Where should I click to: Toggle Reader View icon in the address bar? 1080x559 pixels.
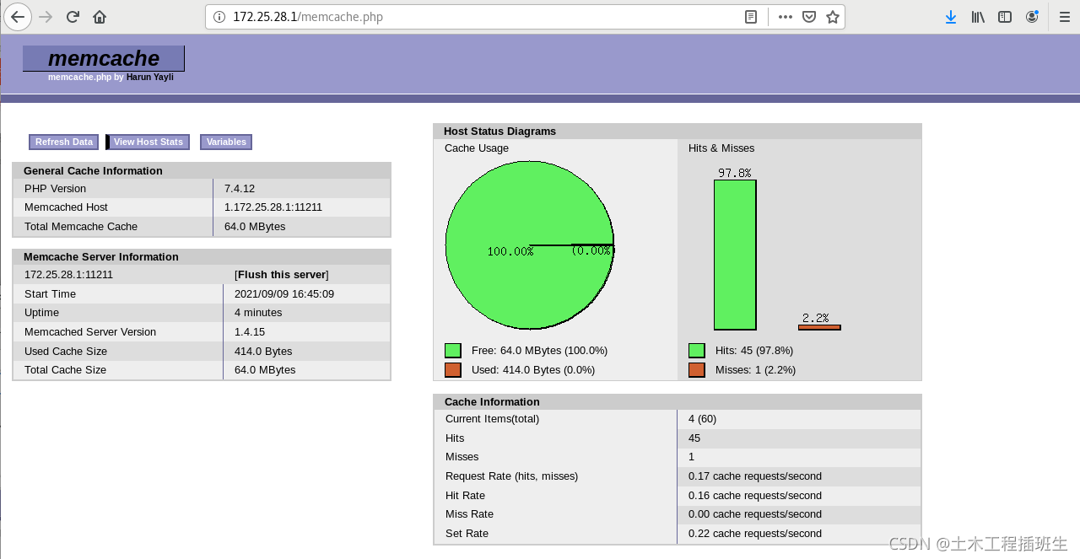pos(751,17)
